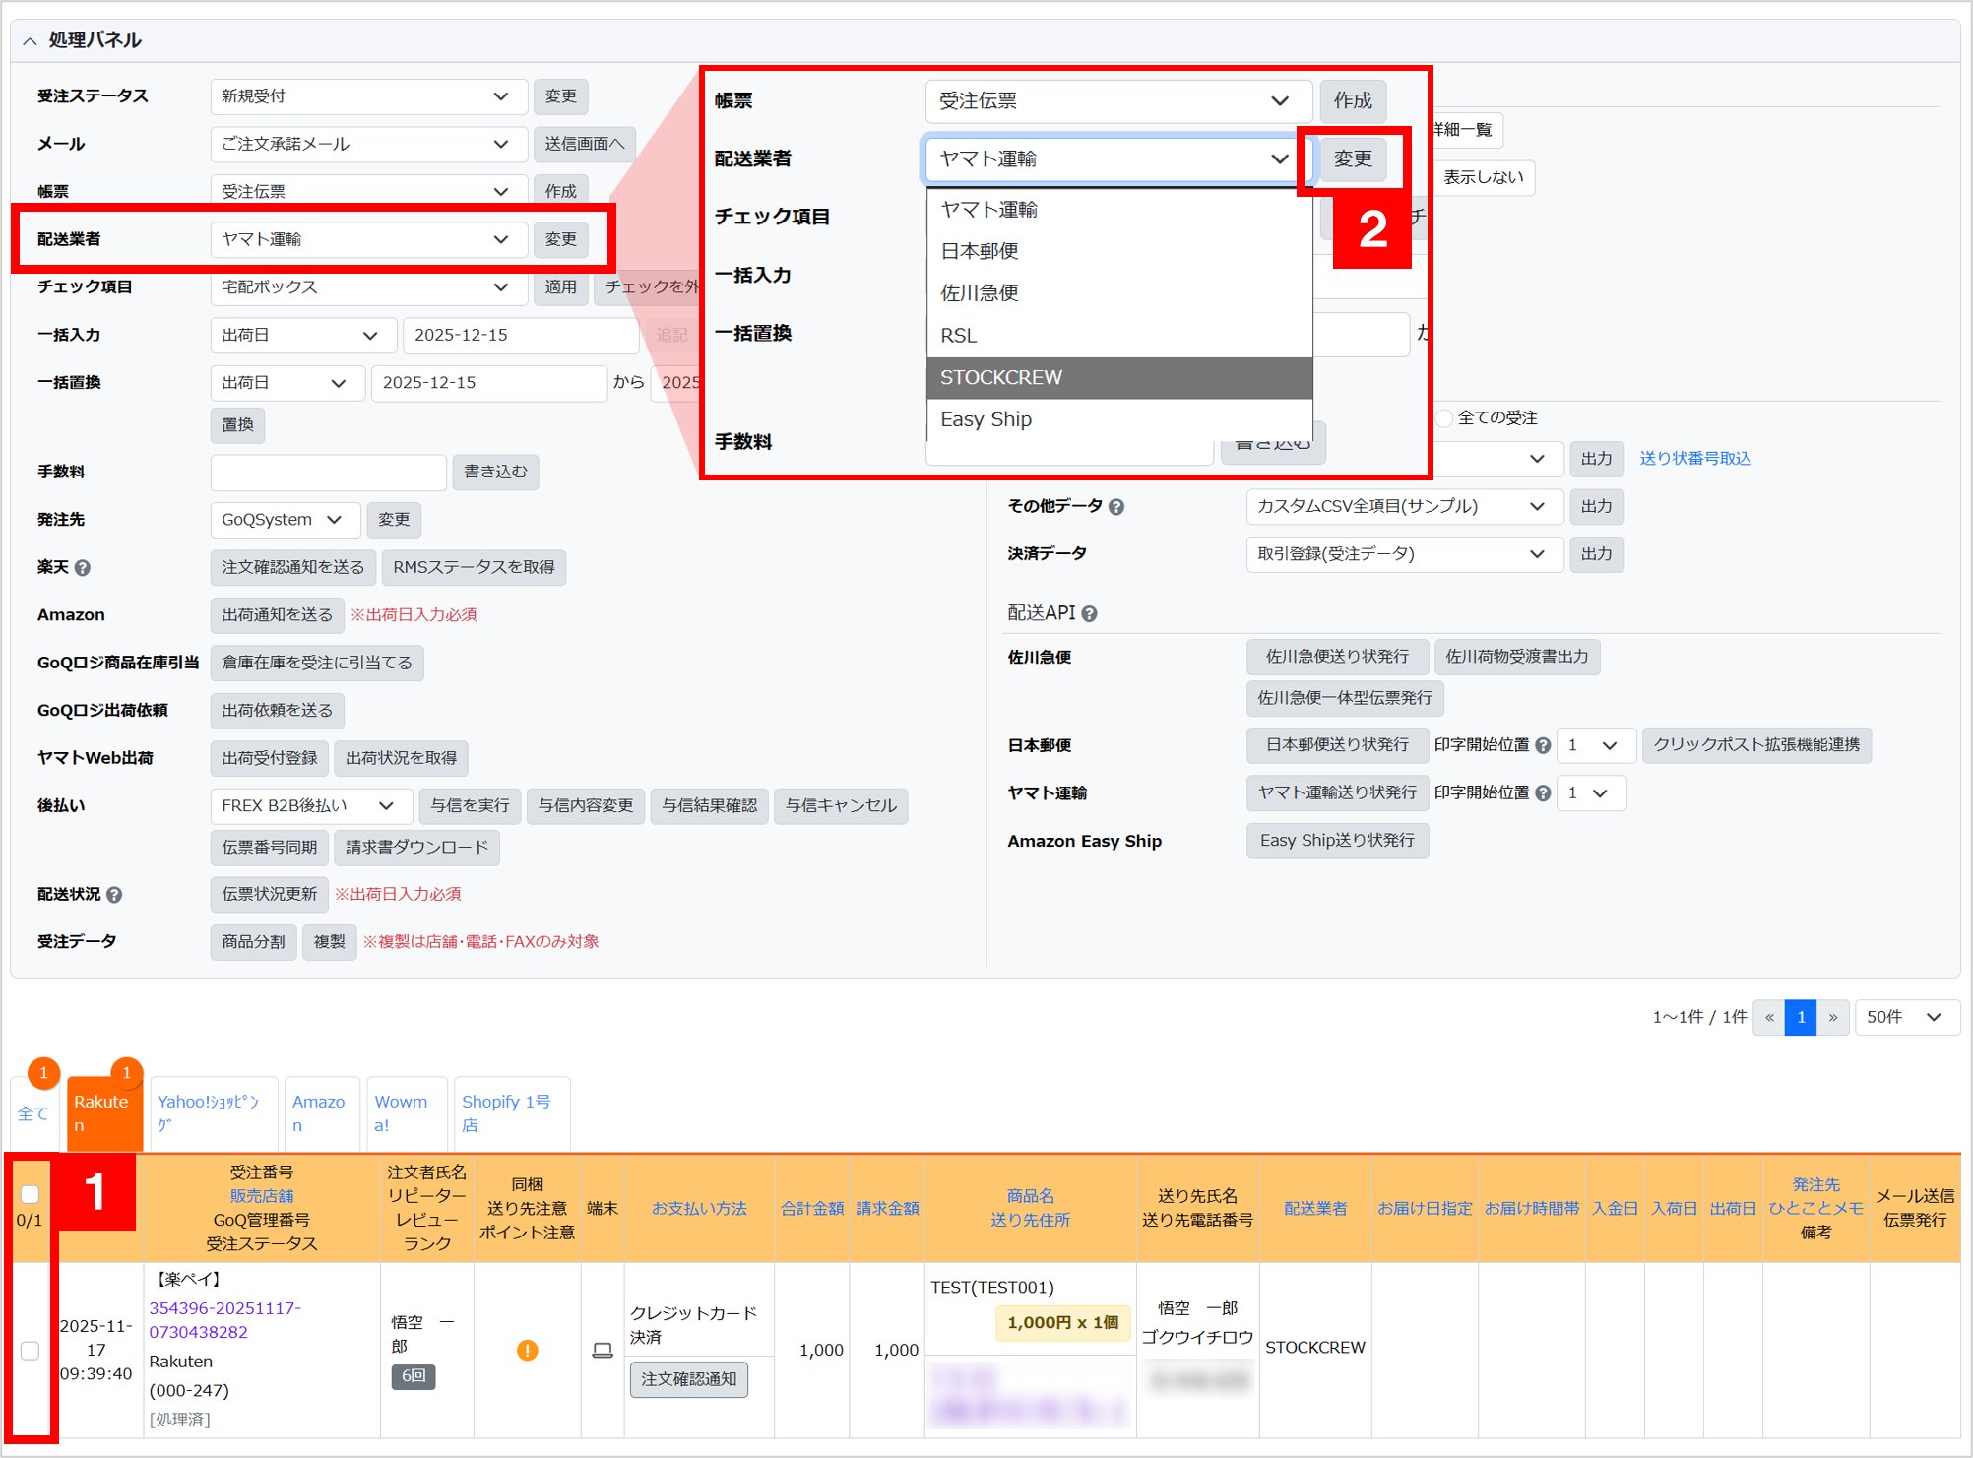Choose STOCKCREW from carrier list
The height and width of the screenshot is (1458, 1973).
click(1118, 378)
